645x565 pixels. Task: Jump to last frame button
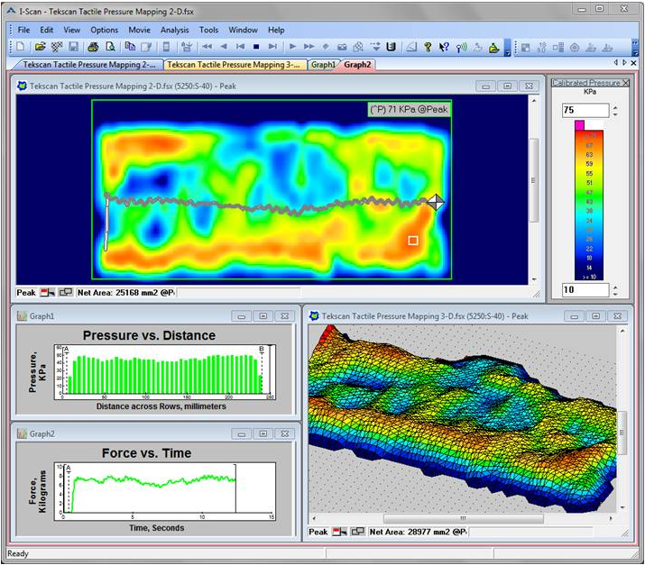coord(272,47)
